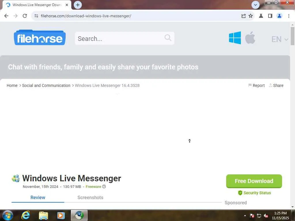Click the Freeware license link
This screenshot has width=295, height=221.
(x=93, y=186)
